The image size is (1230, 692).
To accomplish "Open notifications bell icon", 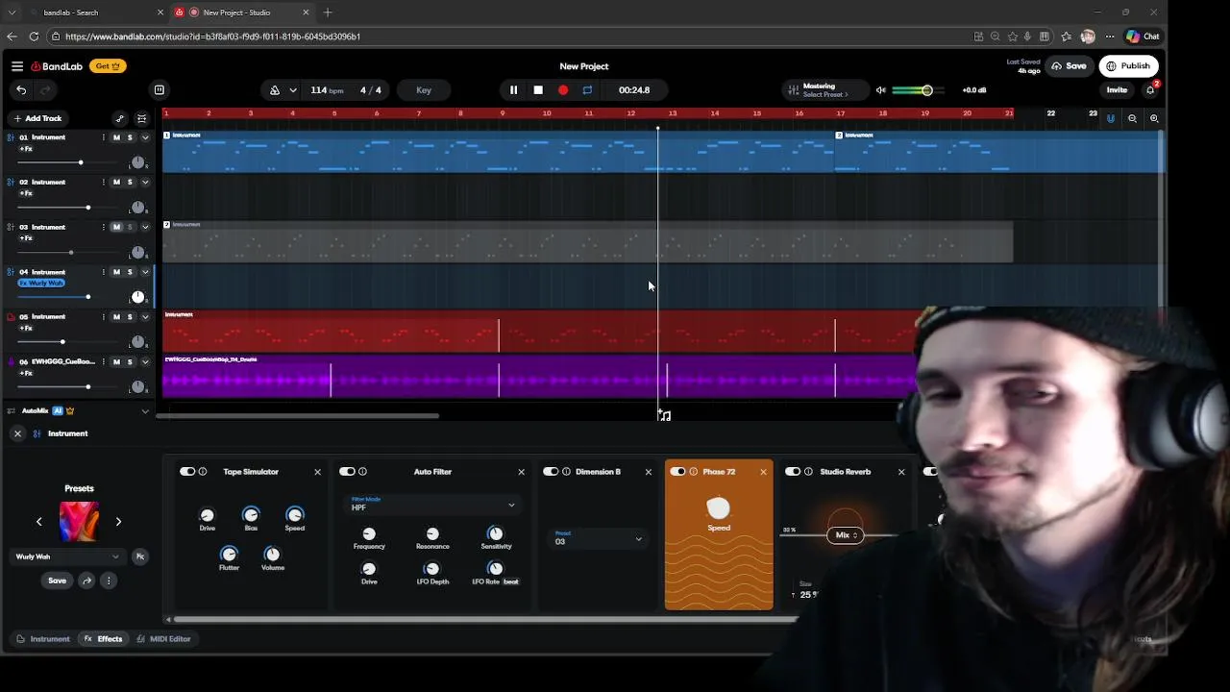I will 1150,89.
